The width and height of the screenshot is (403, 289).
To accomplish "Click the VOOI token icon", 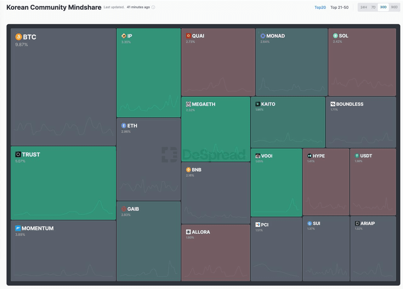I will (x=258, y=156).
